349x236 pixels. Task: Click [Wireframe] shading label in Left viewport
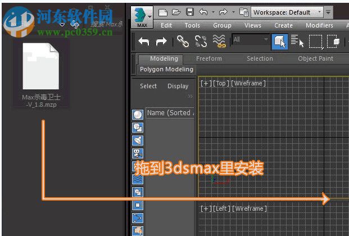(250, 209)
